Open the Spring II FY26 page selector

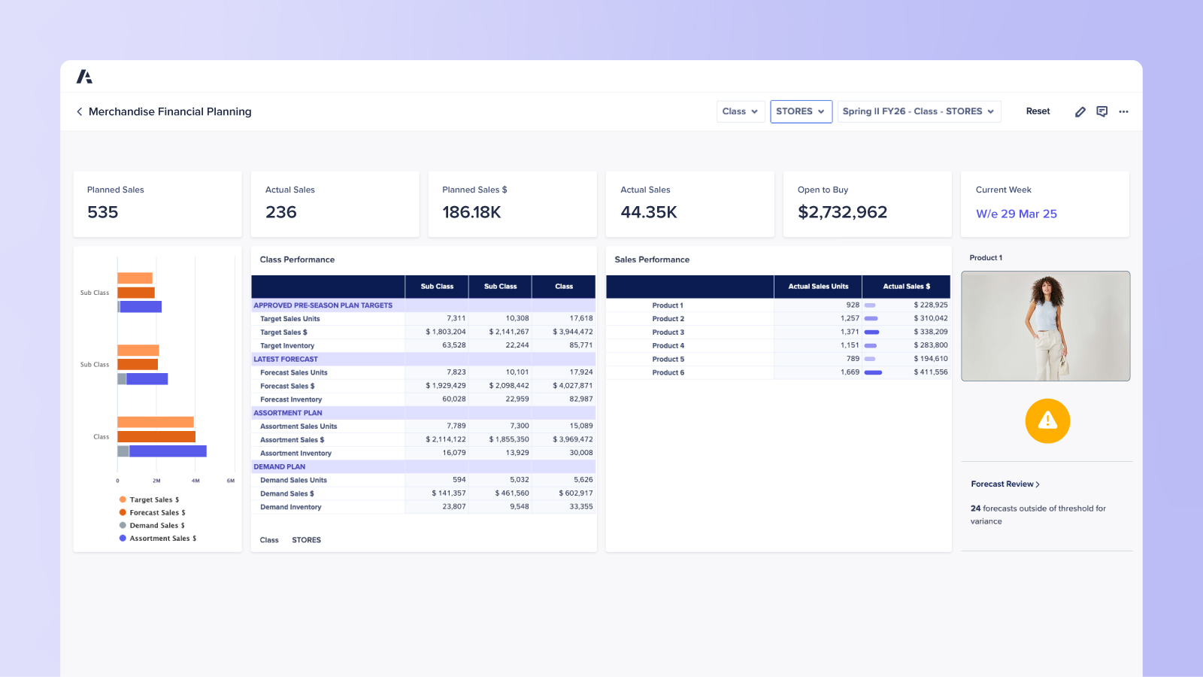(x=919, y=111)
